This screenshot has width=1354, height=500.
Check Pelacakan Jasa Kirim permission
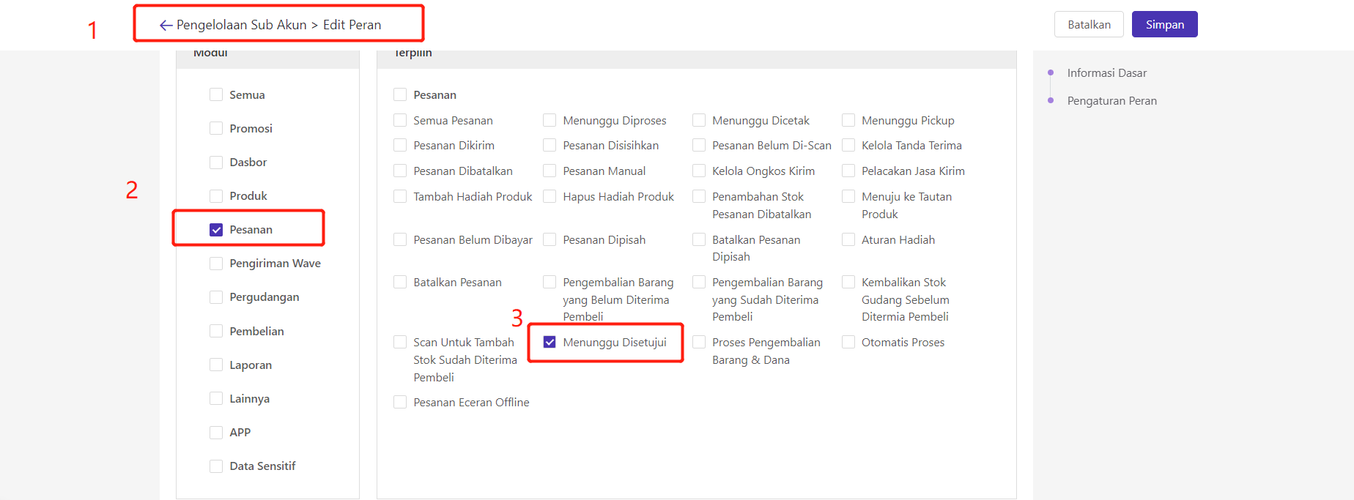(x=848, y=171)
